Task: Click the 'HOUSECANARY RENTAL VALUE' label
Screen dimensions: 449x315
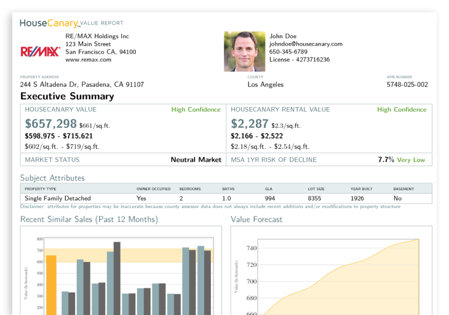Action: coord(280,109)
